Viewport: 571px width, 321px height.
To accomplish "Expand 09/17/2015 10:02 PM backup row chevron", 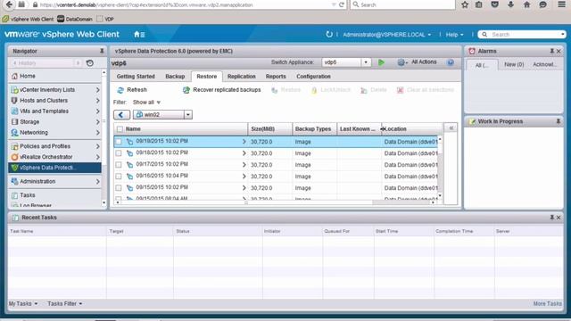I will (x=244, y=165).
